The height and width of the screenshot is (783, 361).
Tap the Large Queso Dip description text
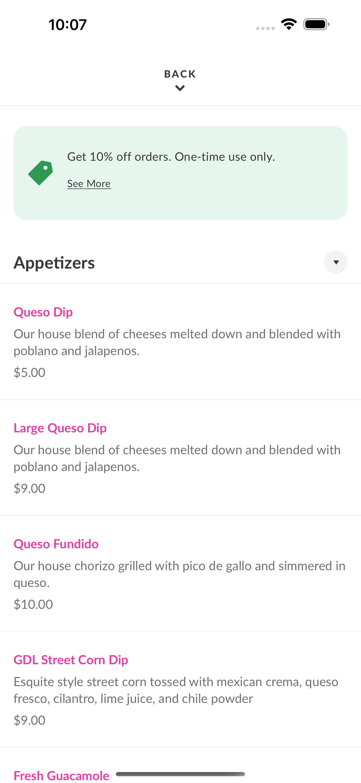pos(177,458)
